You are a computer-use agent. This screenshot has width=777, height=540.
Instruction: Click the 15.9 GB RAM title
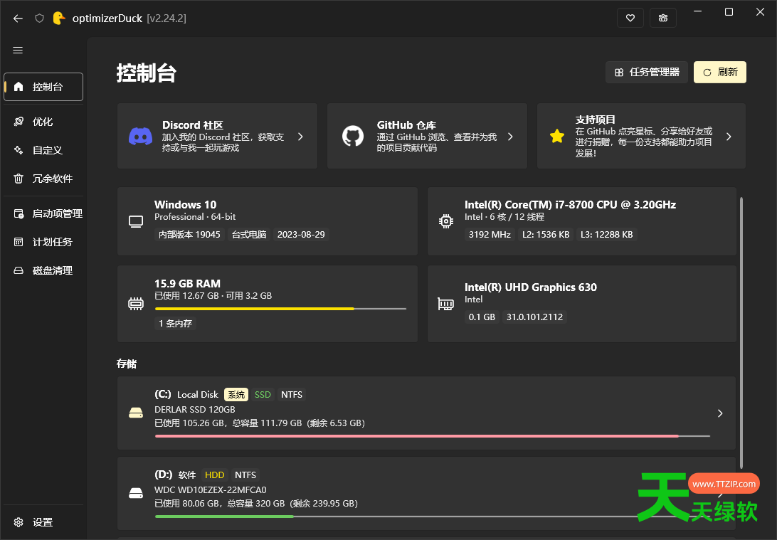tap(187, 284)
